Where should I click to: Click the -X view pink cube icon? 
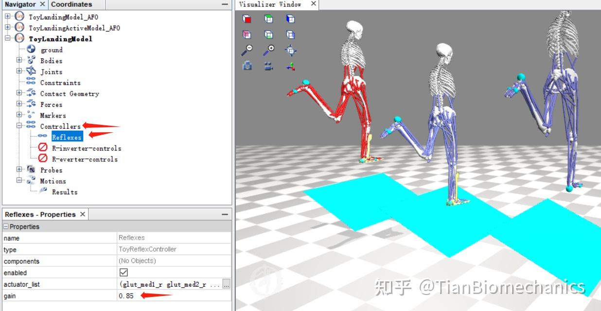pos(247,34)
